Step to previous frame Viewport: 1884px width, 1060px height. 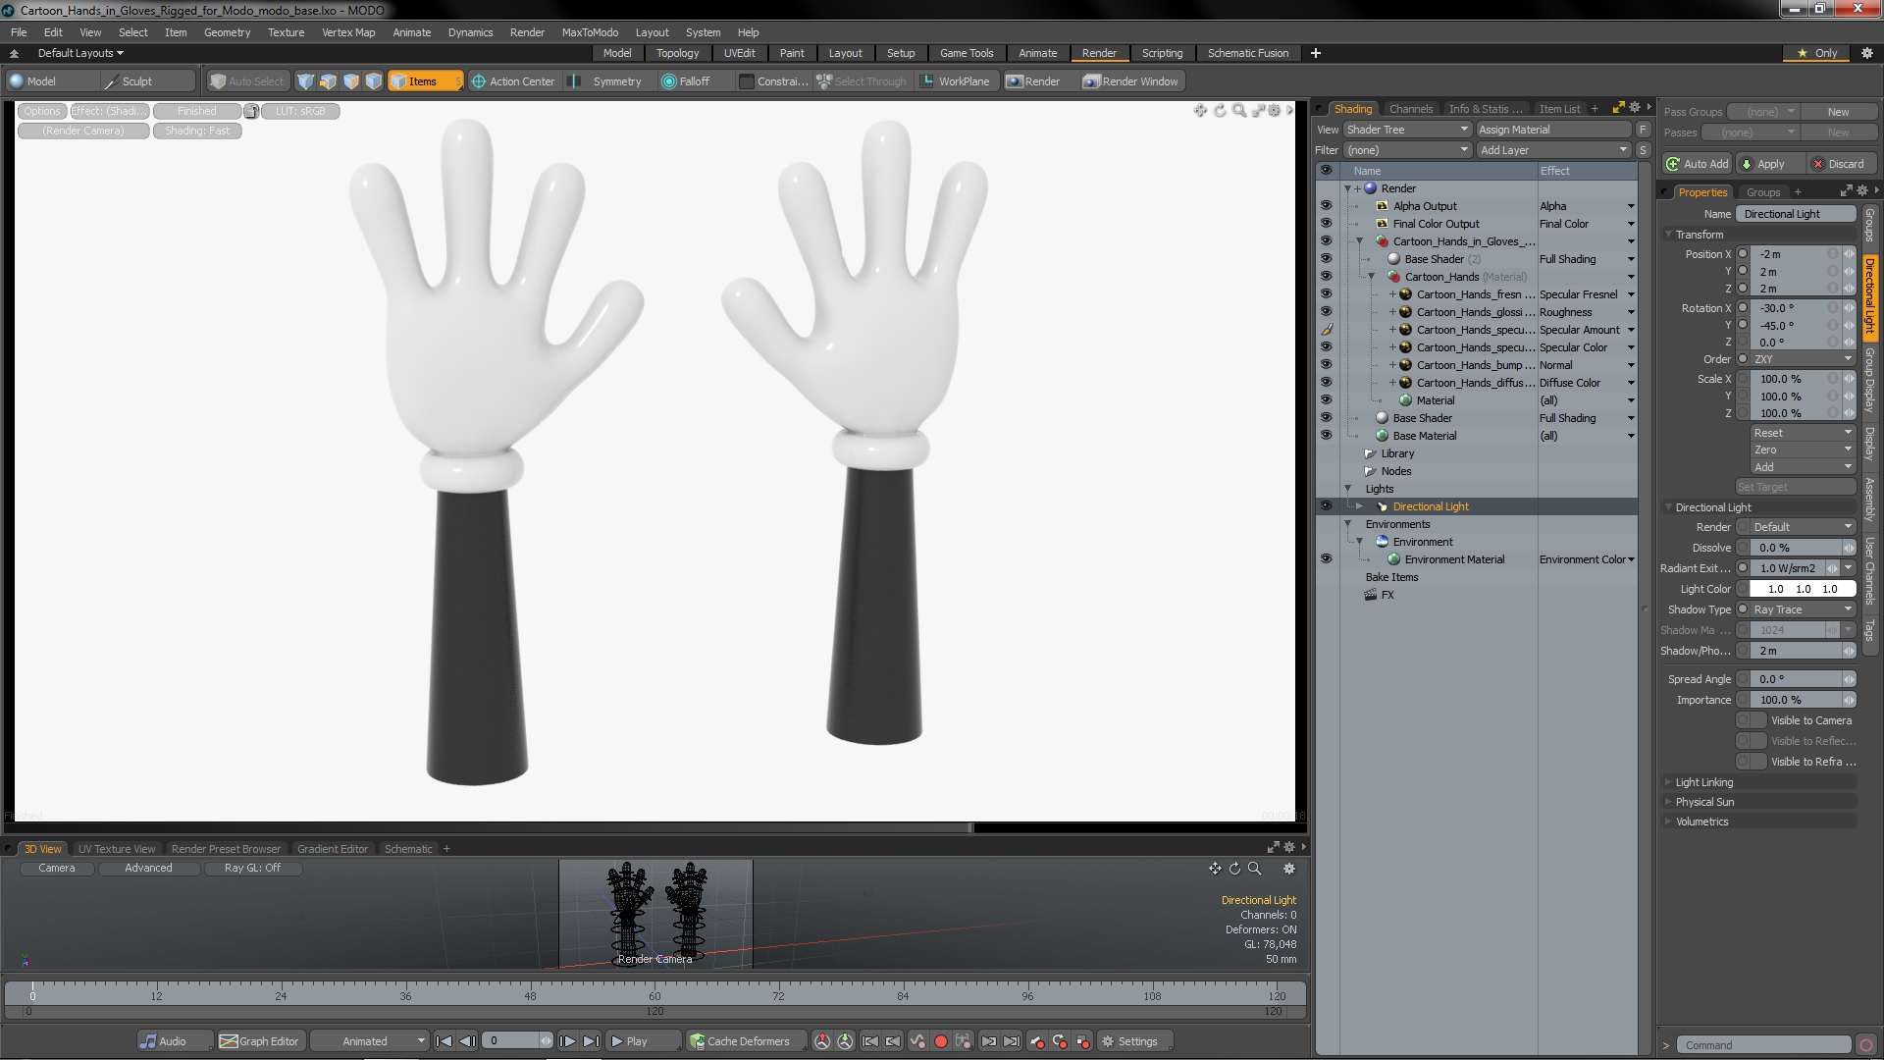(x=468, y=1041)
